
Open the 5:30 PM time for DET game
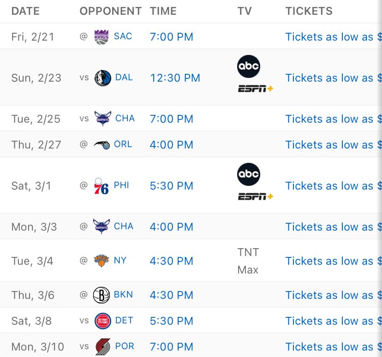pos(171,321)
